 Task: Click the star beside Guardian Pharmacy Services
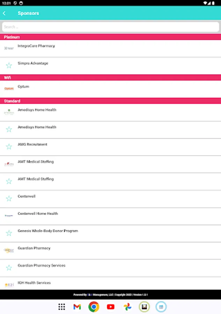click(x=9, y=268)
